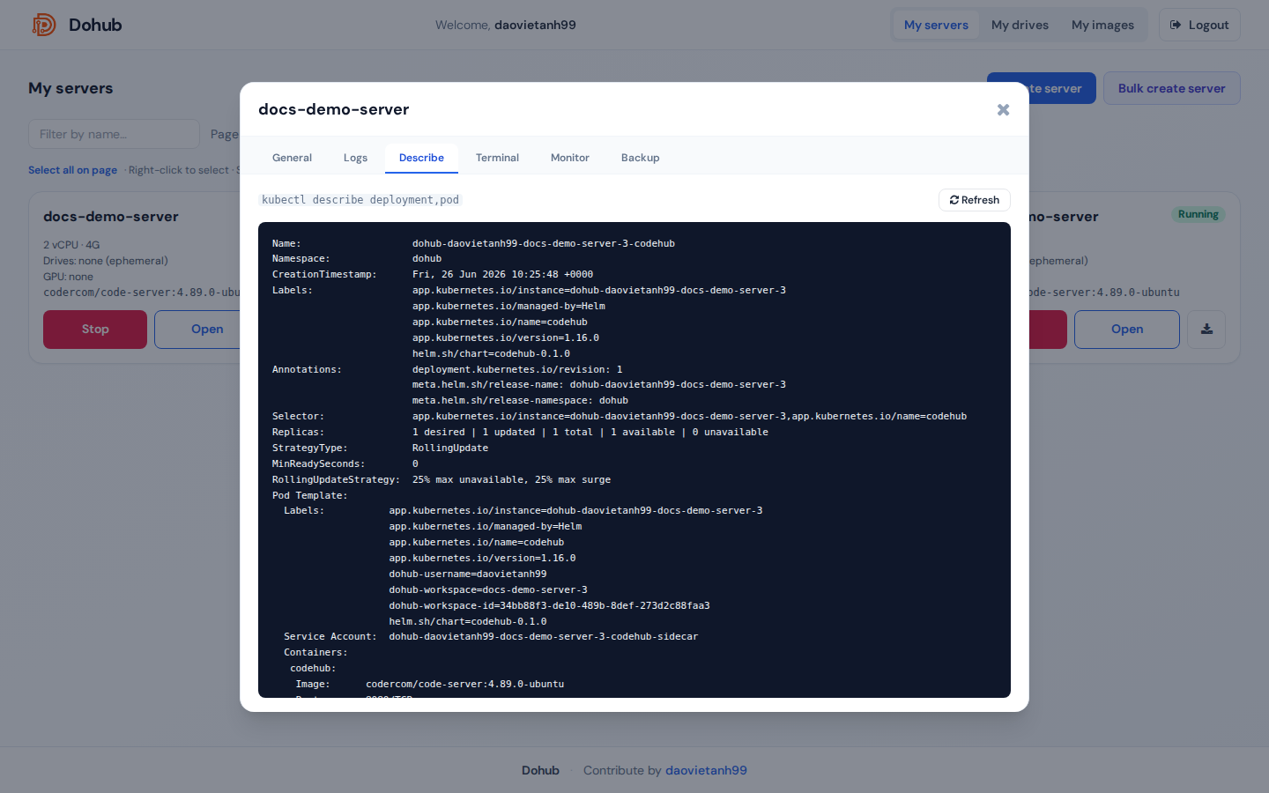1269x793 pixels.
Task: Navigate to My images
Action: [x=1102, y=25]
